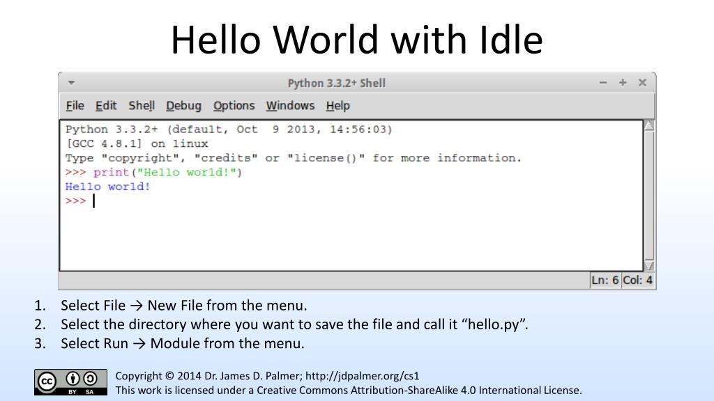Click the 'Hello World with Idle' slide title
Image resolution: width=714 pixels, height=401 pixels.
pos(356,40)
